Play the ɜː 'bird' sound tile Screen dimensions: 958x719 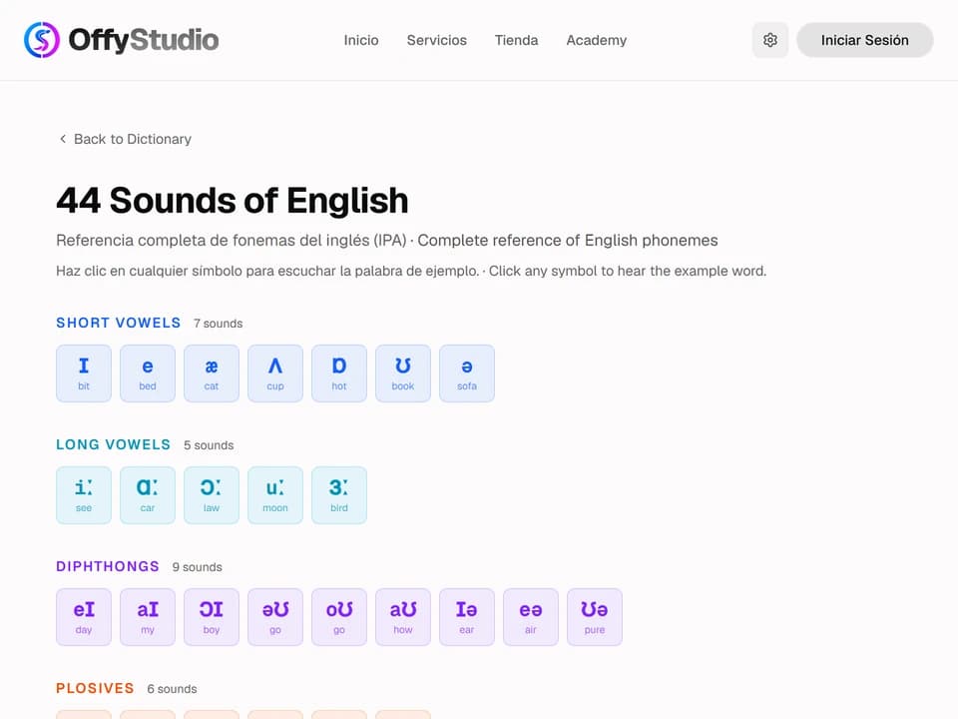coord(339,495)
